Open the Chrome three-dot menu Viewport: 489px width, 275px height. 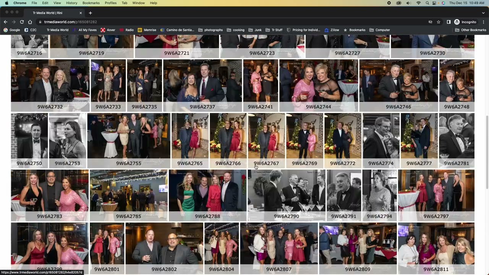click(484, 22)
